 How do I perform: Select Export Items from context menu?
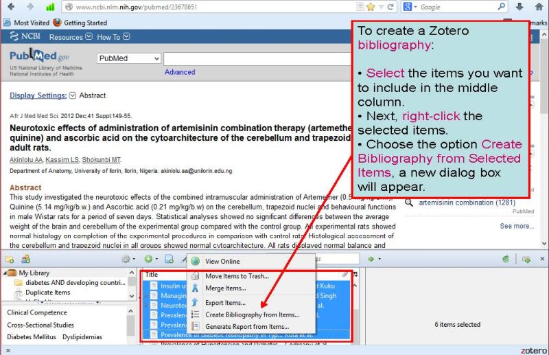tap(224, 302)
